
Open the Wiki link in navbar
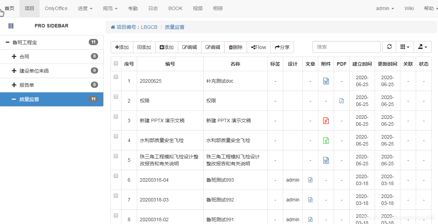coord(409,8)
